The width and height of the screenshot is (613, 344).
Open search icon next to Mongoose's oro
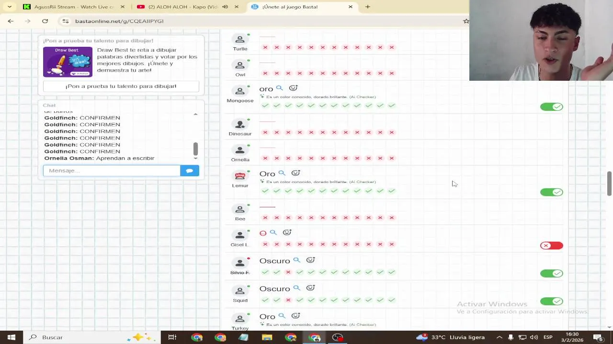(280, 88)
